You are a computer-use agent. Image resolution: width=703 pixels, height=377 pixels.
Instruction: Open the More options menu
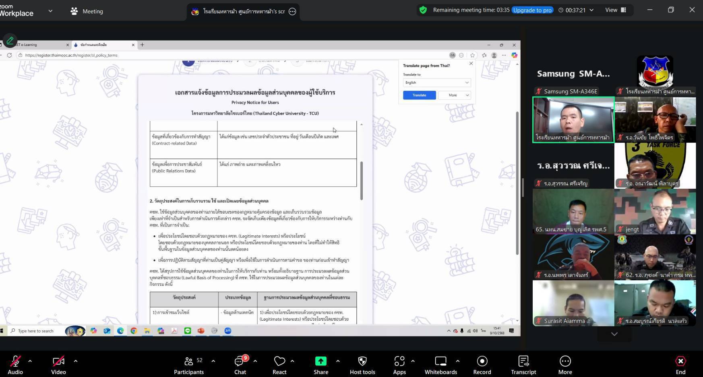tap(565, 365)
